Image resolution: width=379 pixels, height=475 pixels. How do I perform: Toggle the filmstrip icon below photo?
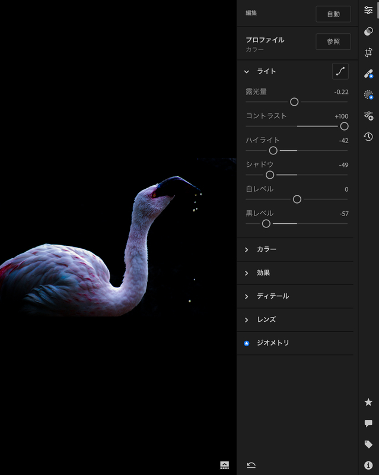[x=224, y=465]
